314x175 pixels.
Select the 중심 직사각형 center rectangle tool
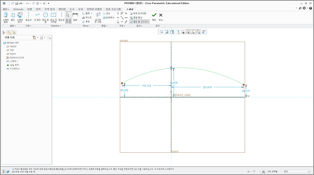(54, 17)
